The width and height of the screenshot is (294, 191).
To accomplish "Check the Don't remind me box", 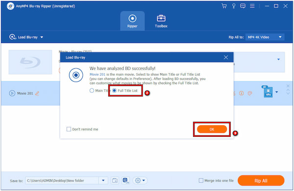I will [69, 129].
